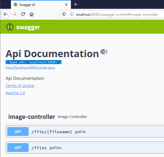This screenshot has width=164, height=157.
Task: Click the Swagger favicon in the tab
Action: pos(16,5)
